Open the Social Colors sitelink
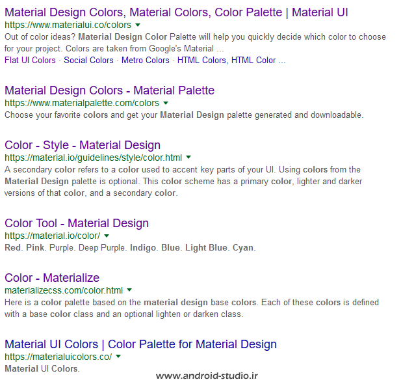 [88, 61]
